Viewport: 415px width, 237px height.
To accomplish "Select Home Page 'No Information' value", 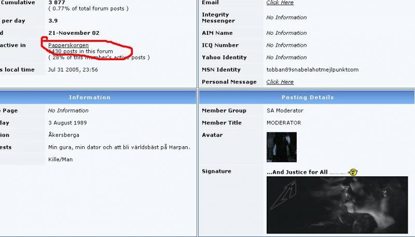I will [68, 110].
